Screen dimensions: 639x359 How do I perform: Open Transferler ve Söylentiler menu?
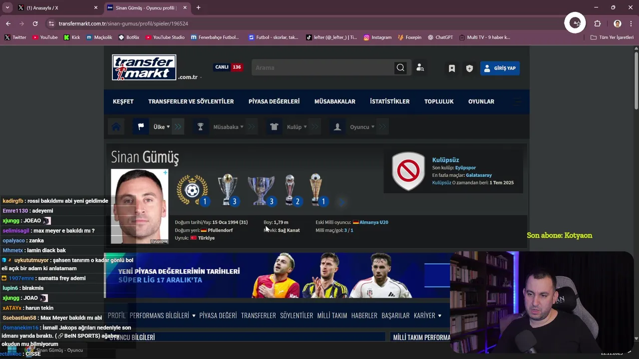pos(191,101)
